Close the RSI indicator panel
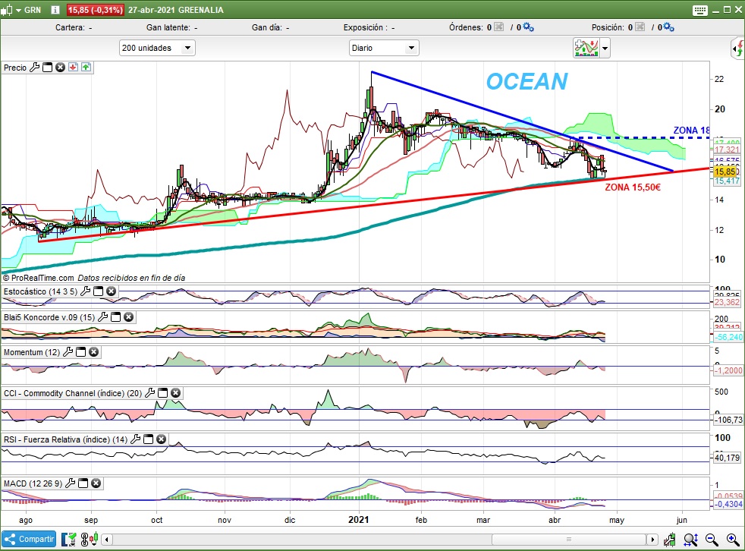This screenshot has height=551, width=745. pos(162,439)
